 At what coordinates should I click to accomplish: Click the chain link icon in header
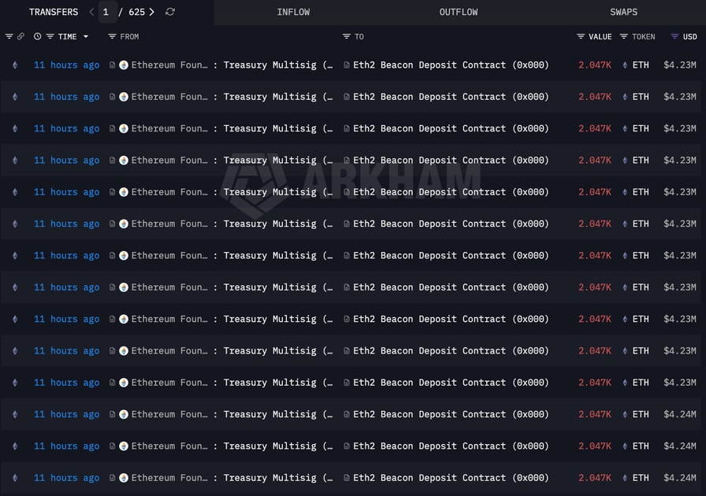pyautogui.click(x=20, y=37)
